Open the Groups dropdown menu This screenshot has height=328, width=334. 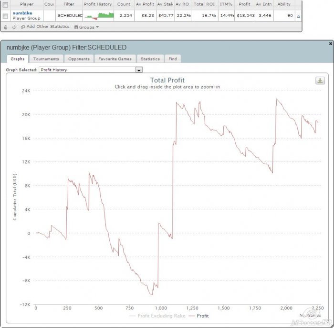click(x=86, y=27)
